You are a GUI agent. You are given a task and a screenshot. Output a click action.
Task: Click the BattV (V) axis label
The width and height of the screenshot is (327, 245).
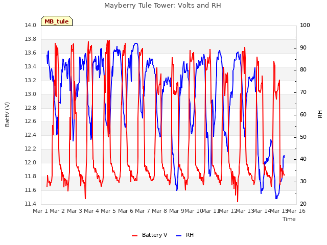(7, 114)
